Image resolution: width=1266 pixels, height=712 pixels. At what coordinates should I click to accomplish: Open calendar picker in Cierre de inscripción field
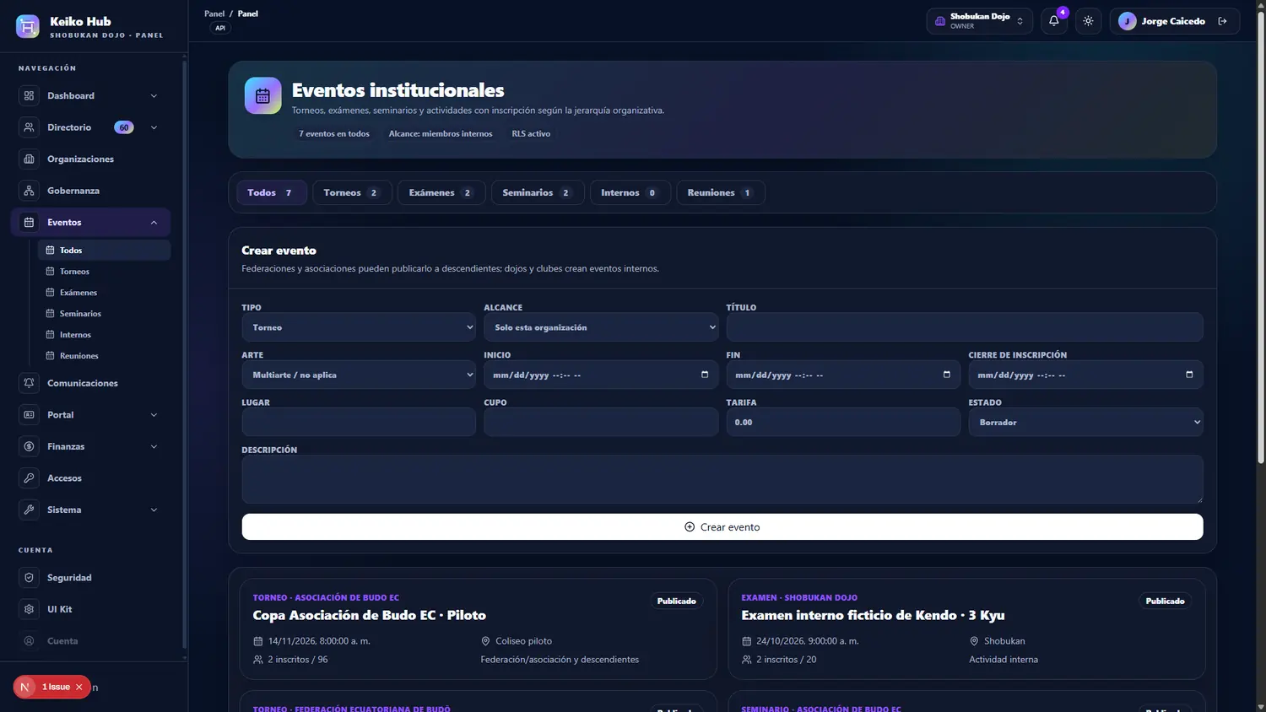1189,375
